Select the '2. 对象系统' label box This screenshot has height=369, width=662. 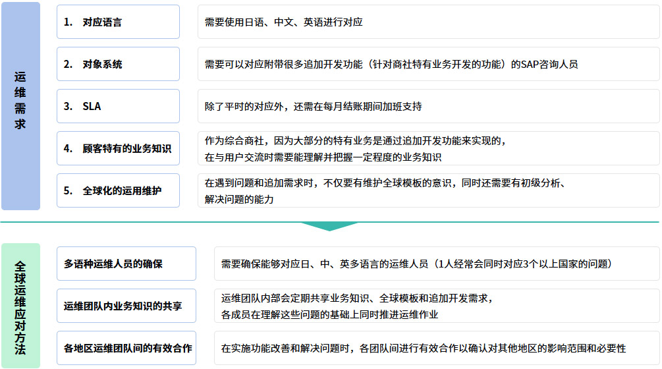(x=118, y=64)
